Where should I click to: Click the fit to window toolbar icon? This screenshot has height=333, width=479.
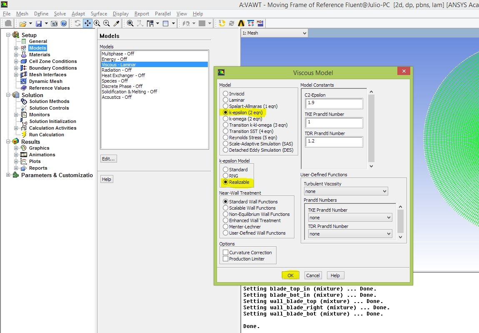[x=130, y=23]
